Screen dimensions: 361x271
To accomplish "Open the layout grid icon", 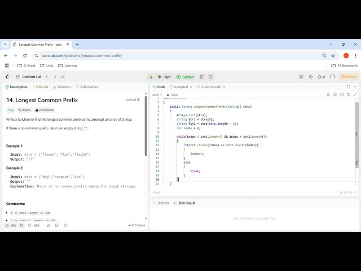I will tap(301, 77).
